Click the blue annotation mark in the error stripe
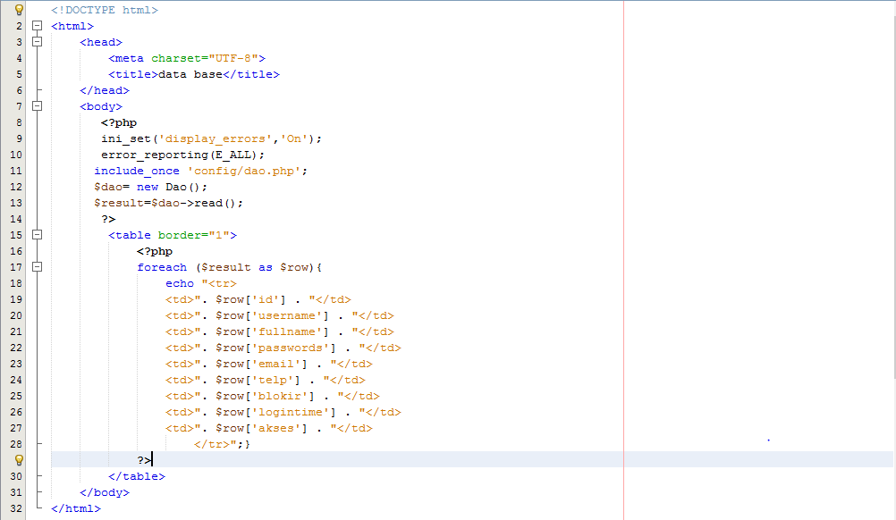 (x=767, y=440)
